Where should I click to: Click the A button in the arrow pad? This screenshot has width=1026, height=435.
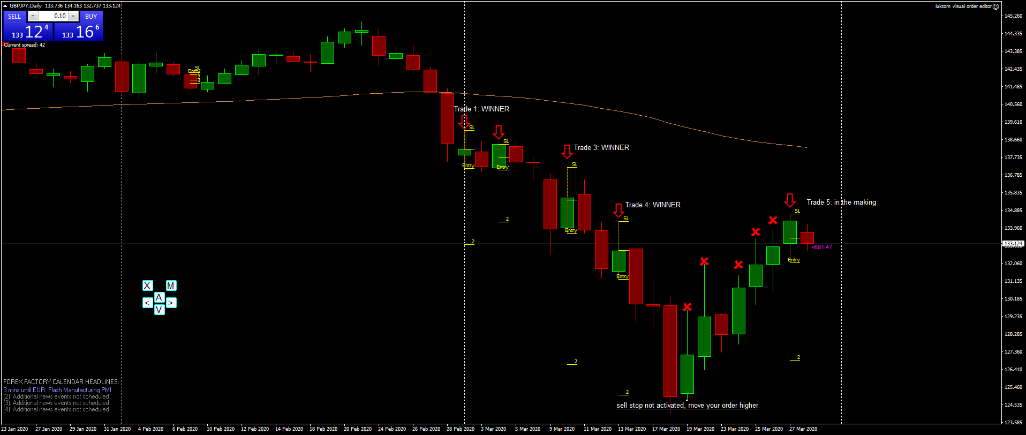159,297
